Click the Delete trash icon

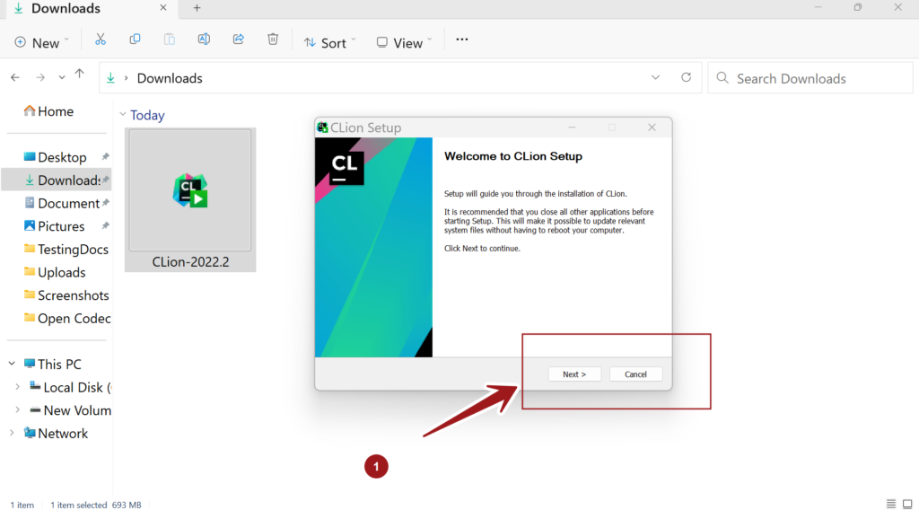pyautogui.click(x=273, y=40)
